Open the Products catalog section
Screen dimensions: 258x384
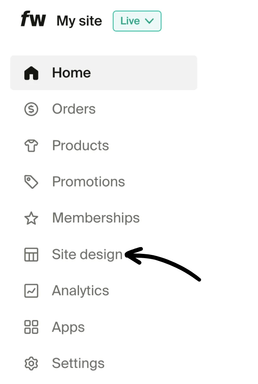pos(80,145)
